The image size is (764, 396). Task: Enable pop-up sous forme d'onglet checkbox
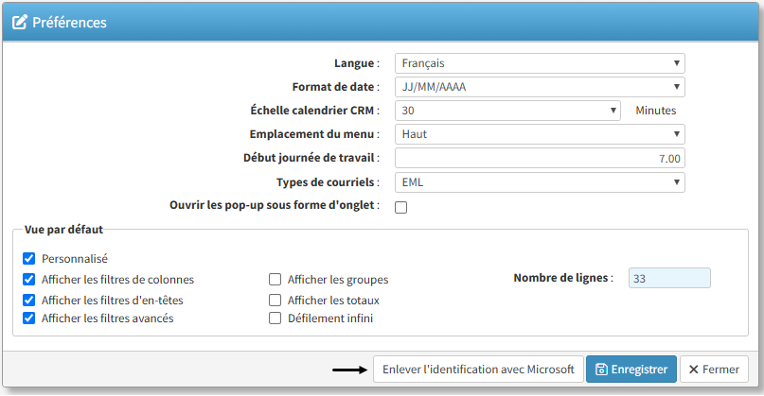point(400,208)
